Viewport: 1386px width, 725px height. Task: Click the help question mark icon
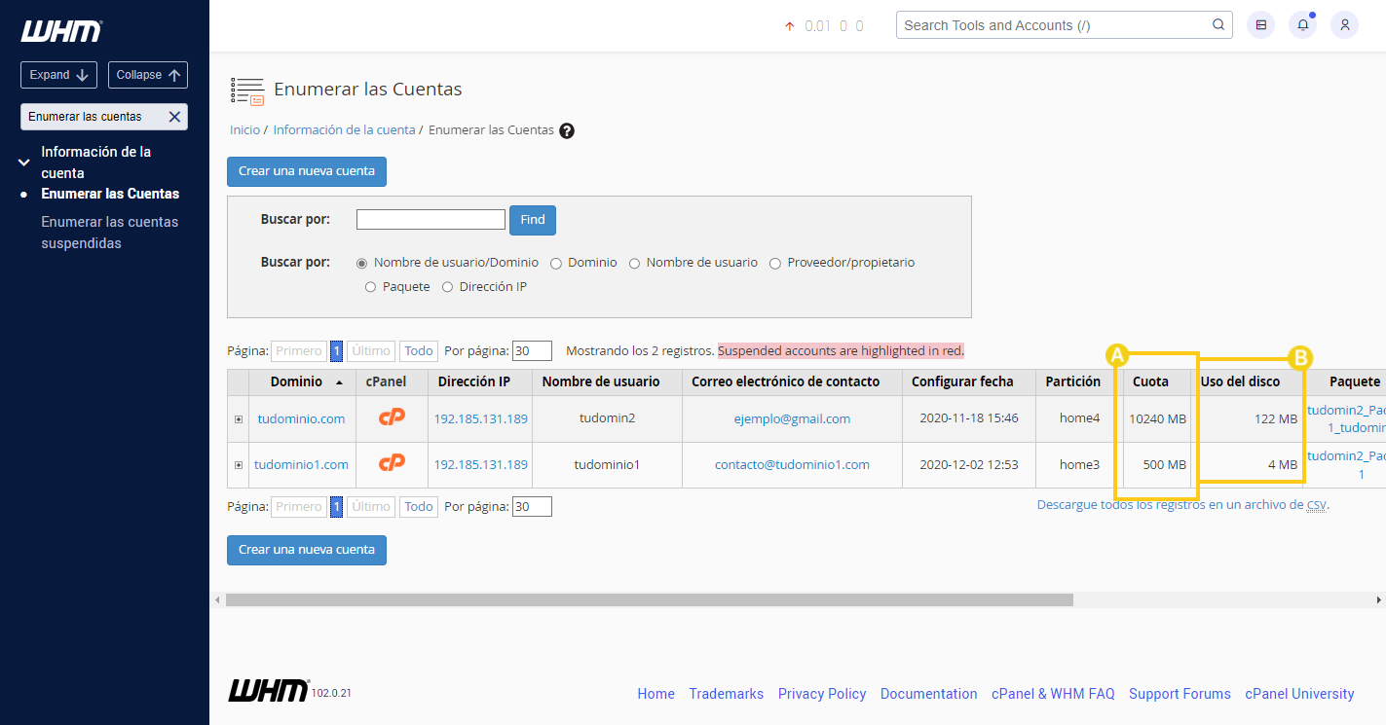coord(567,129)
